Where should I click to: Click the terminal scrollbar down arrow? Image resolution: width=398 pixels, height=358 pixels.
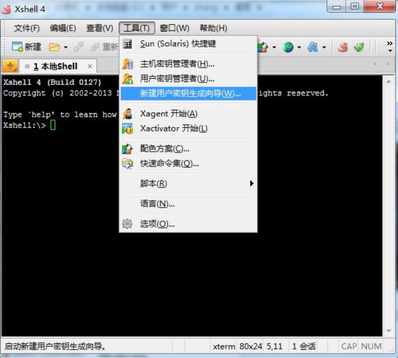click(x=389, y=331)
